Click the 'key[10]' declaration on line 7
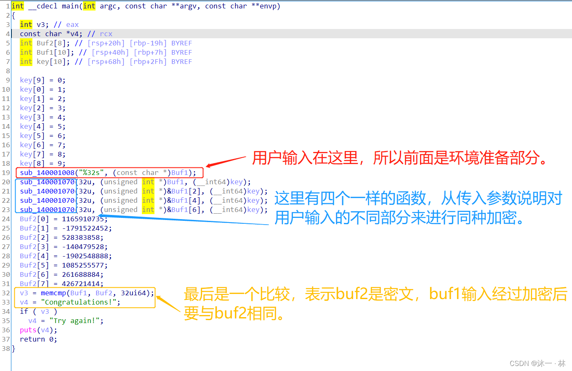The width and height of the screenshot is (572, 371). [x=51, y=61]
